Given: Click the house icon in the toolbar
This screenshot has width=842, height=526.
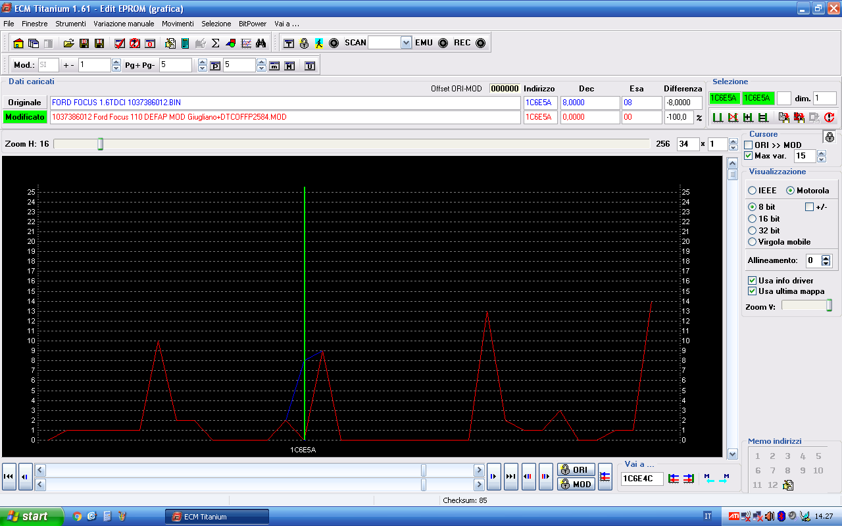Looking at the screenshot, I should point(18,43).
